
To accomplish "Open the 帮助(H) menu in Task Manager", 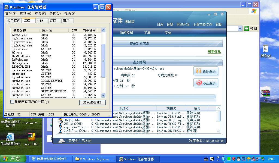I will [69, 14].
